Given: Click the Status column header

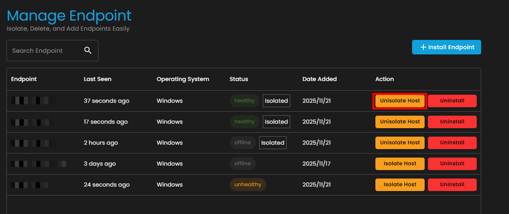Looking at the screenshot, I should pos(239,79).
